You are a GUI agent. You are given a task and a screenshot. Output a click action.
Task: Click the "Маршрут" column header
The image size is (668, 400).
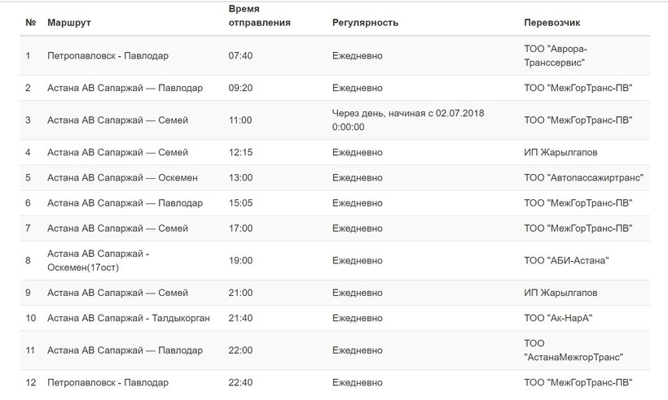pos(69,23)
